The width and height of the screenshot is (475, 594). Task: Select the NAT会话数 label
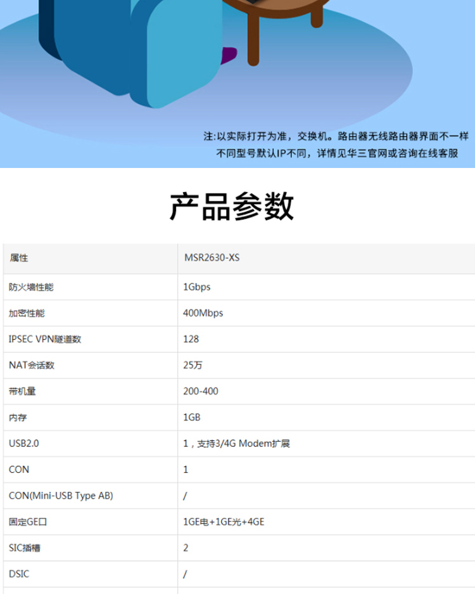click(32, 365)
